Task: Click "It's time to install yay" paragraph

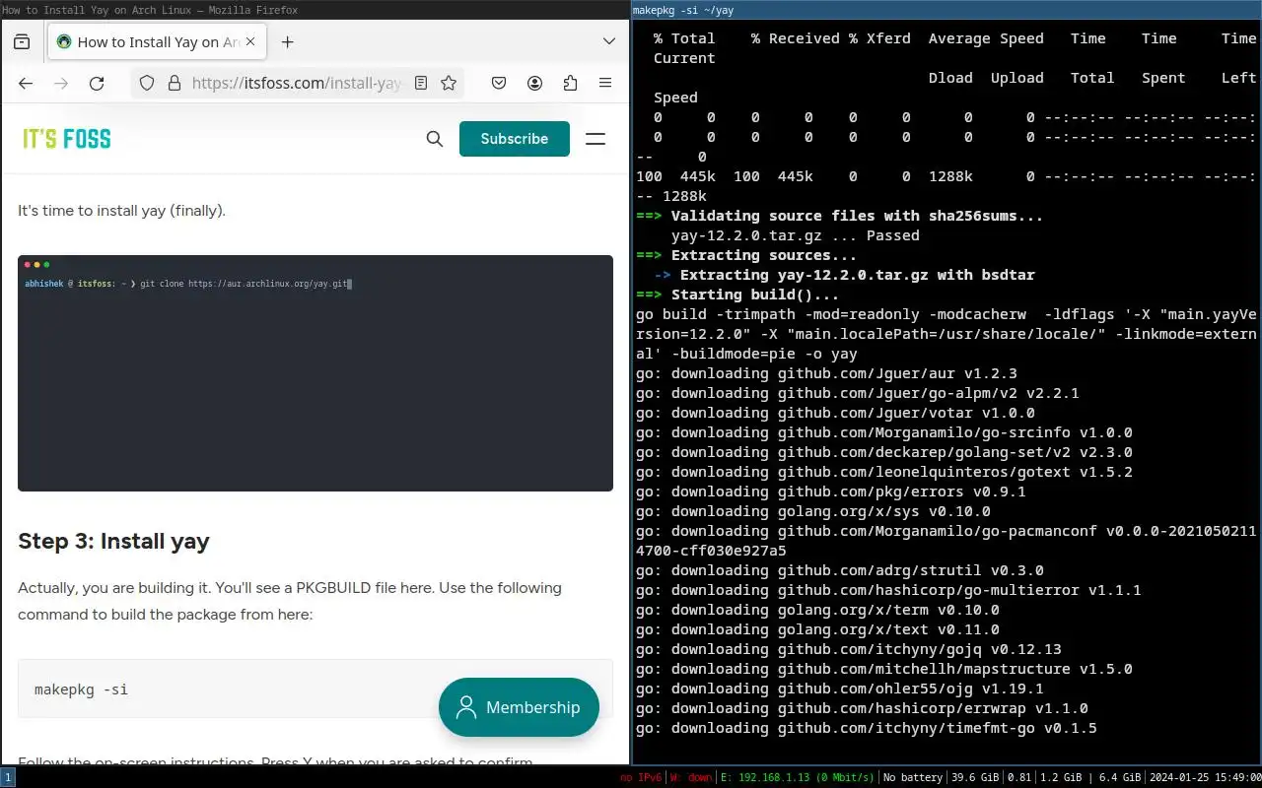Action: (121, 210)
